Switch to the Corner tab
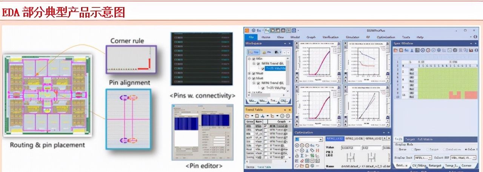This screenshot has width=483, height=172. [466, 165]
